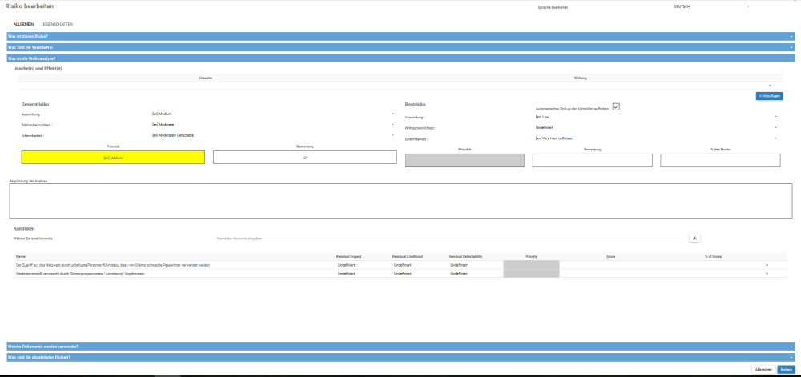Click the Residual Detectability column header
The width and height of the screenshot is (801, 377).
click(465, 256)
